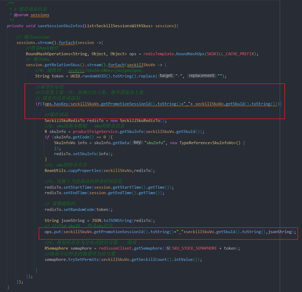Click the void return type keyword

31,26
